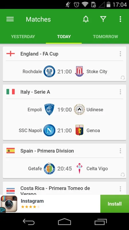Open England FA Cup options menu

pyautogui.click(x=120, y=54)
